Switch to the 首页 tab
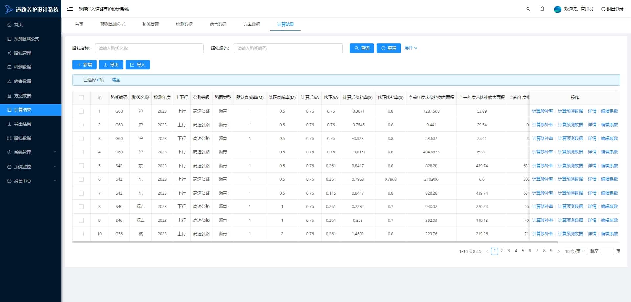This screenshot has width=631, height=302. tap(79, 24)
